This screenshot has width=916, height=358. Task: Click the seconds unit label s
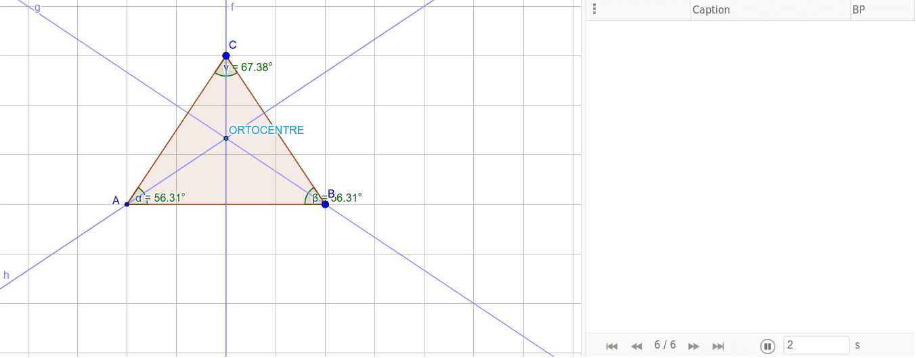coord(857,345)
